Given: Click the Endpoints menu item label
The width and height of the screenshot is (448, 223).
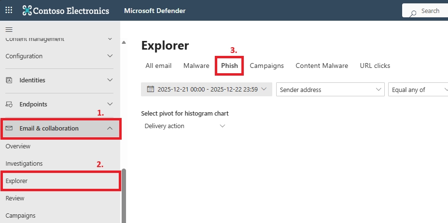Looking at the screenshot, I should pos(33,105).
